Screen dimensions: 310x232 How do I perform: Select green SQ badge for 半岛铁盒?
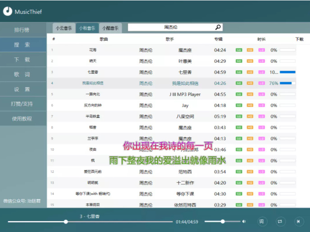pos(239,116)
